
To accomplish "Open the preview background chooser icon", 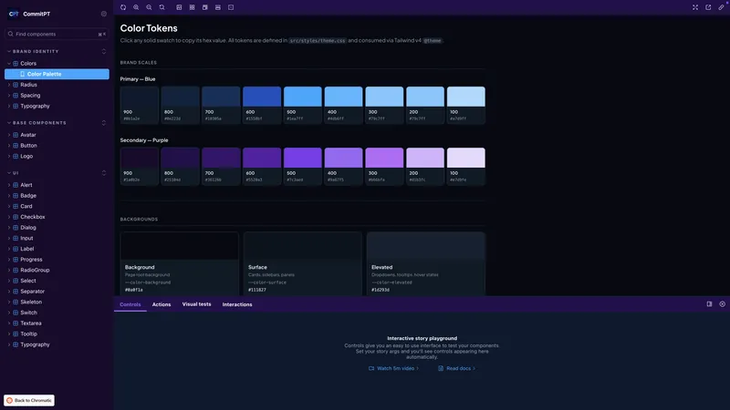I will coord(179,7).
